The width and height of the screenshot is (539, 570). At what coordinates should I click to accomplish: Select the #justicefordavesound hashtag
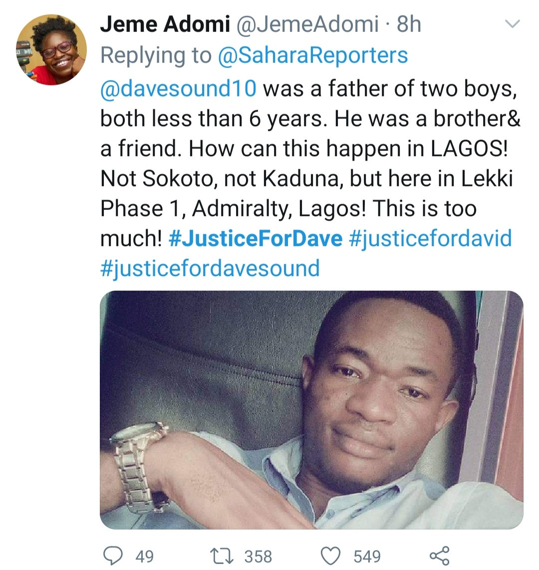(210, 268)
